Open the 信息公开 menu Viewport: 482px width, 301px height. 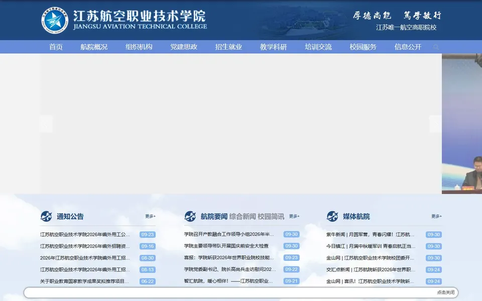(x=408, y=47)
